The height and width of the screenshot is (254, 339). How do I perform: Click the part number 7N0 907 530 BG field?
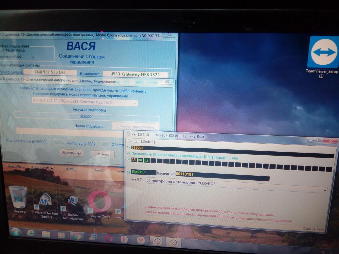(x=50, y=72)
